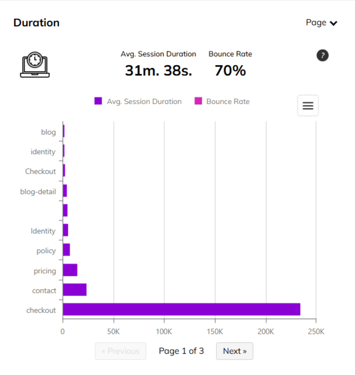Click the Previous page button

[121, 351]
